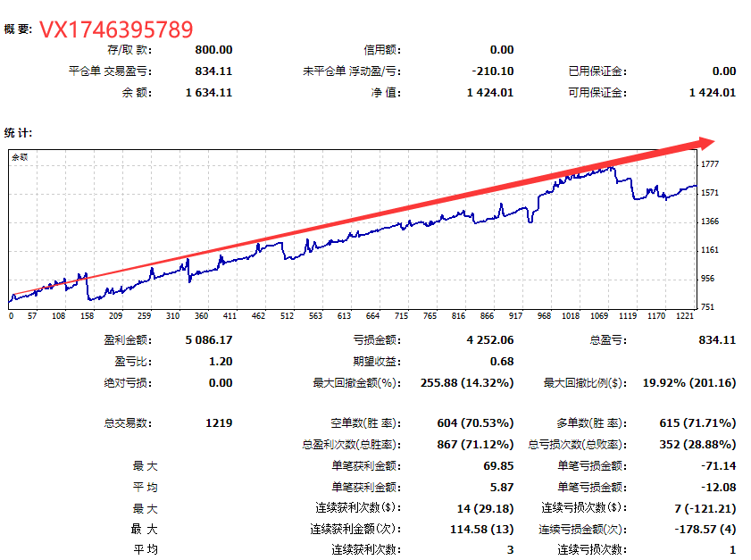Click the 1221 x-axis tick label
This screenshot has height=560, width=751.
coord(685,315)
